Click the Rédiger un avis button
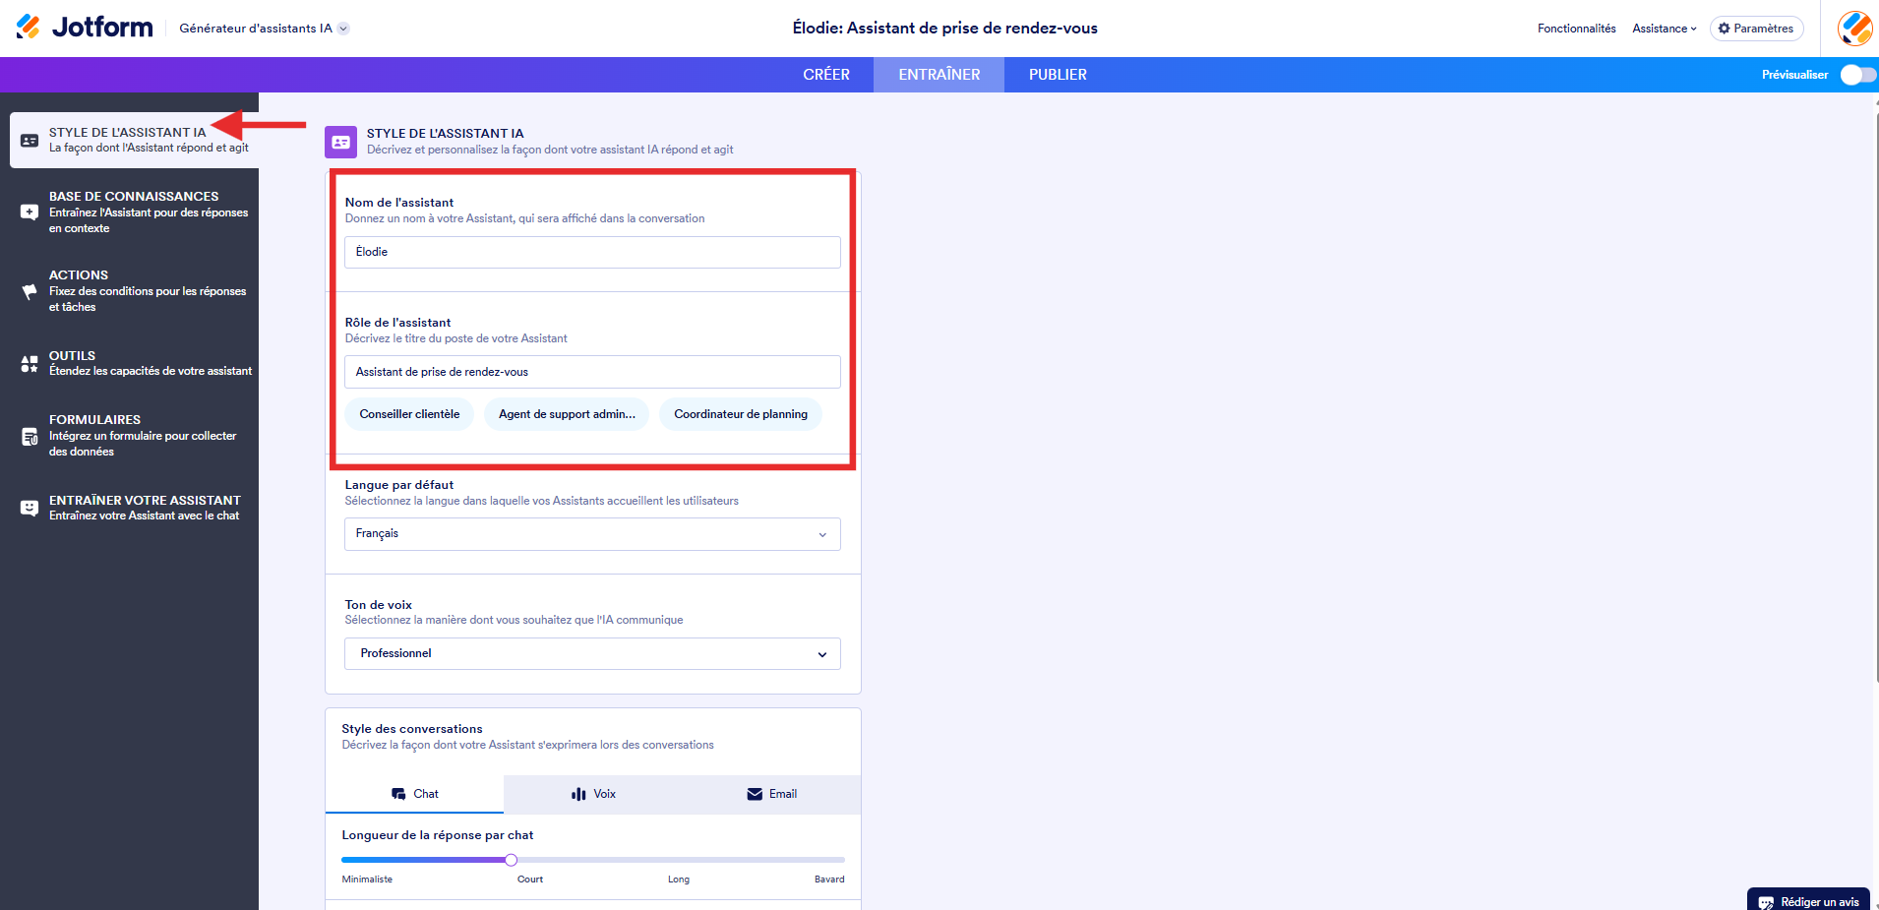The height and width of the screenshot is (910, 1879). coord(1808,900)
